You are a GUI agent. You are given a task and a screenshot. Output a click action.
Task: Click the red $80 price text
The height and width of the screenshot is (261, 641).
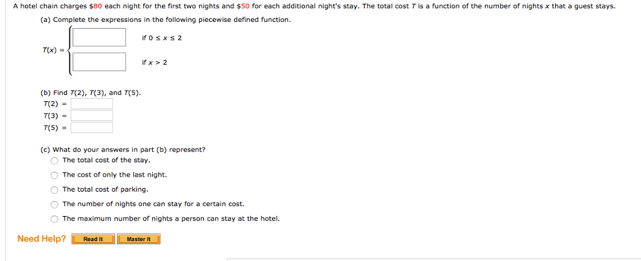96,6
